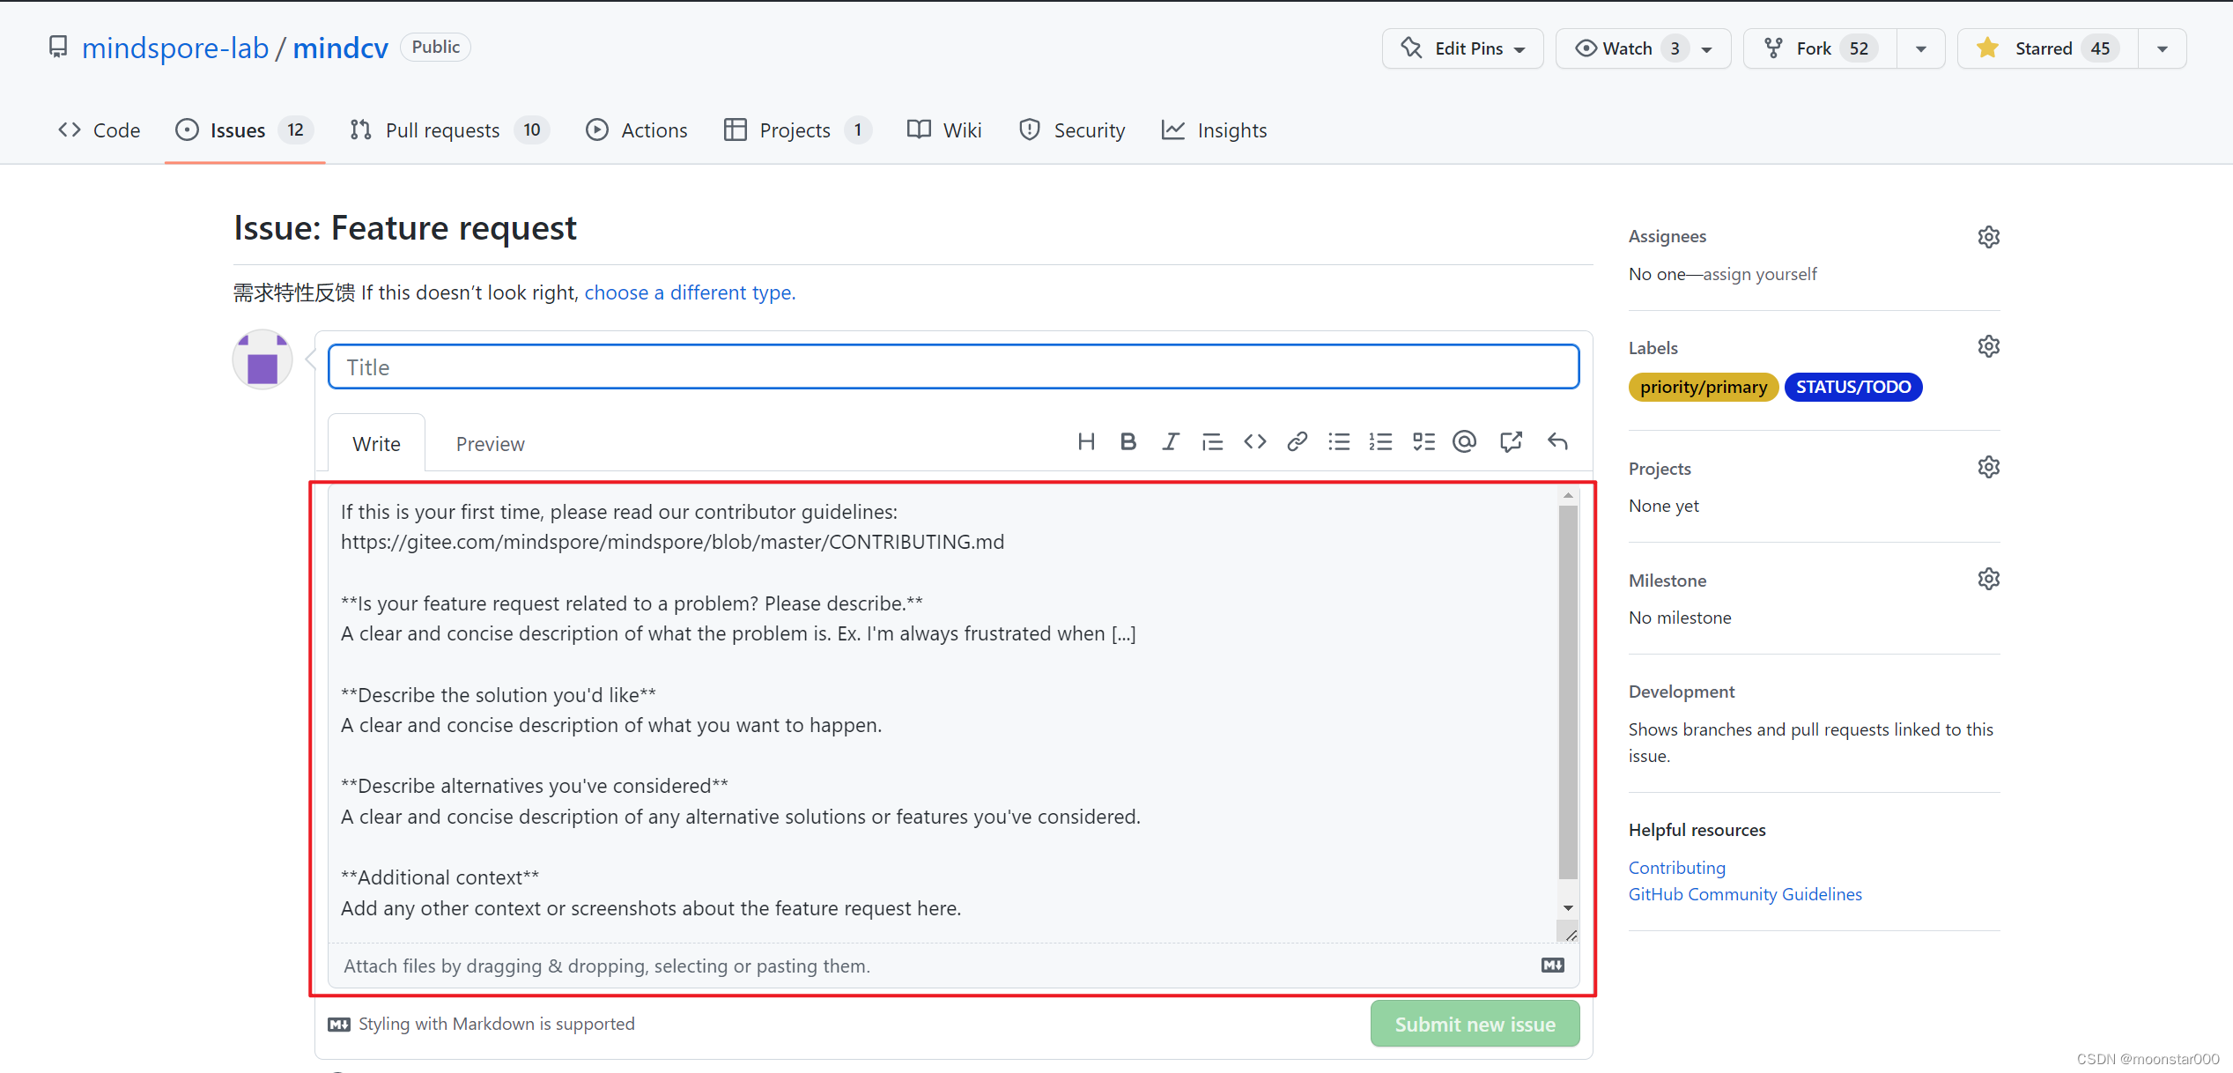The image size is (2233, 1073).
Task: Toggle bold formatting in the editor toolbar
Action: [1128, 441]
